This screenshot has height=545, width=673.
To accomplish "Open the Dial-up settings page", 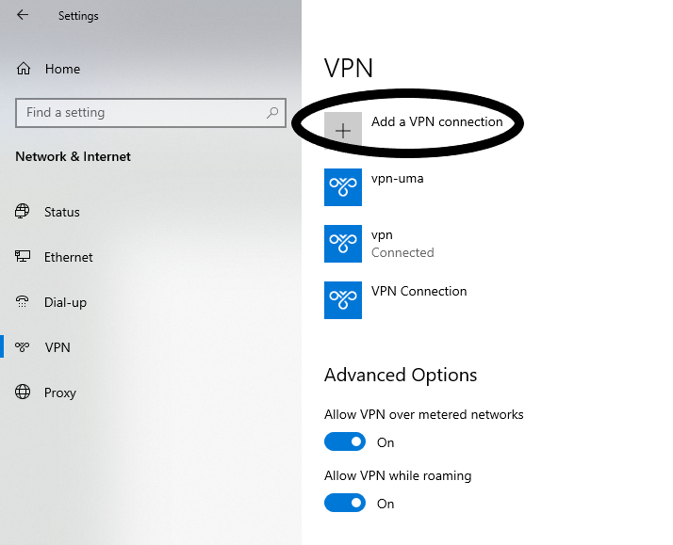I will pyautogui.click(x=65, y=302).
